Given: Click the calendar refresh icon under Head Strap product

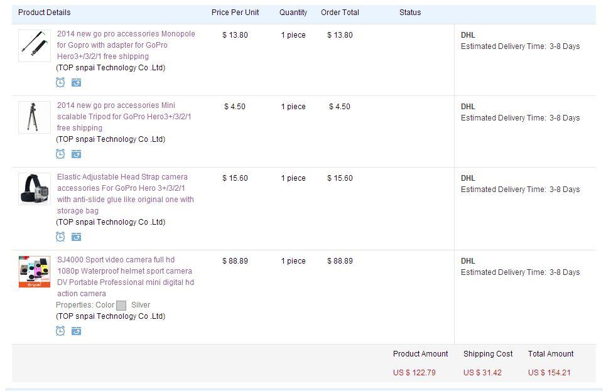Looking at the screenshot, I should click(77, 237).
